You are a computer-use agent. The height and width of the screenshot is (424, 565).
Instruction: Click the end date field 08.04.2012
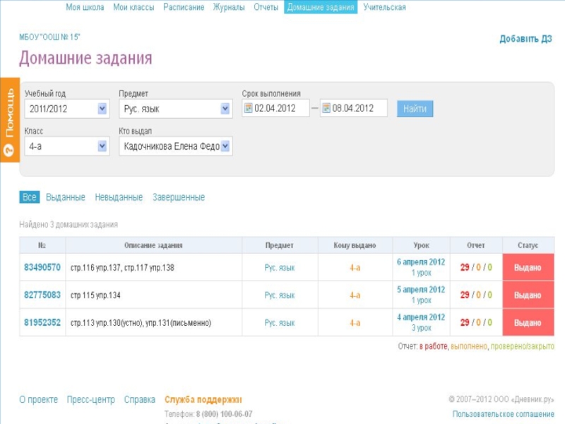[x=354, y=108]
